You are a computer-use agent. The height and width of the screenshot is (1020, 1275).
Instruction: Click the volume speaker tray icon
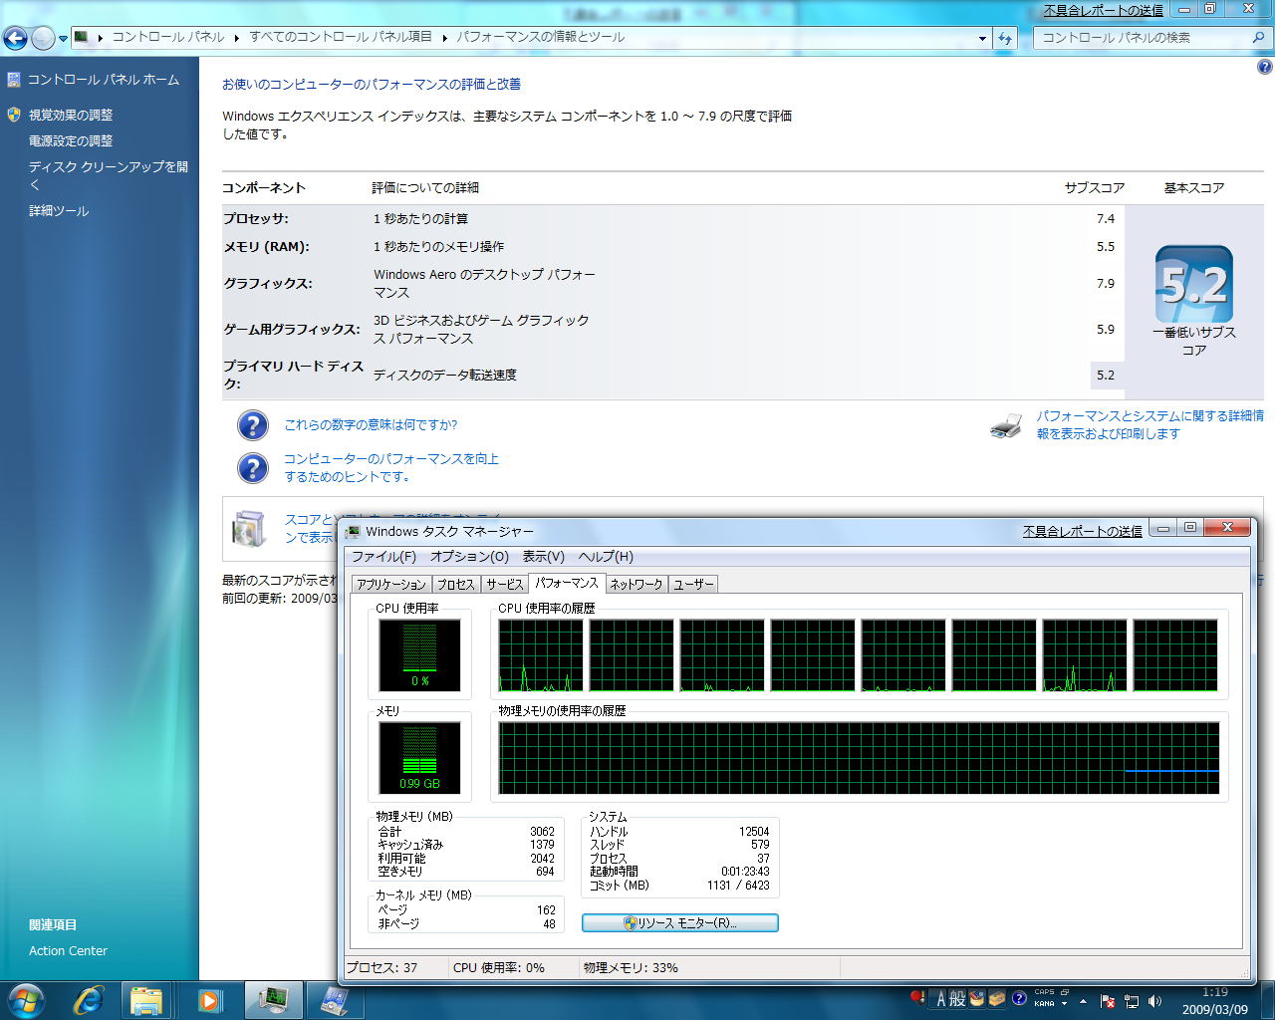1155,1001
